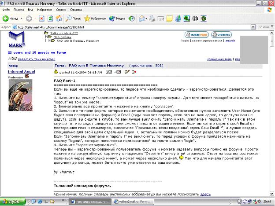Click the @ symbol toolbar icon

click(195, 18)
